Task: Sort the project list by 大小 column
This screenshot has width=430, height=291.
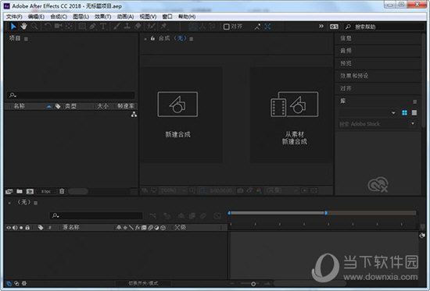Action: 103,106
